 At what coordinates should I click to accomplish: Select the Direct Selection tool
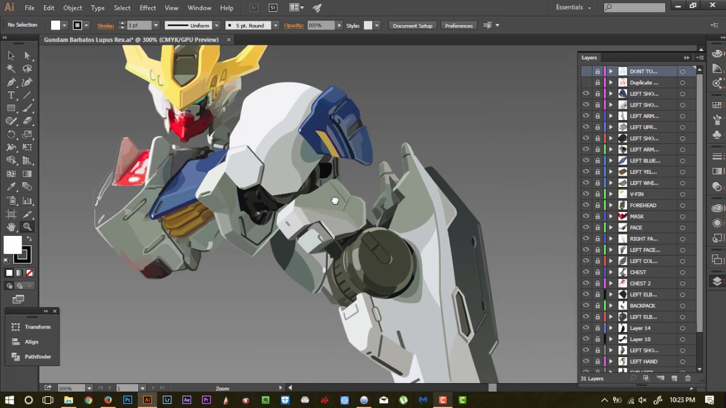pyautogui.click(x=27, y=56)
